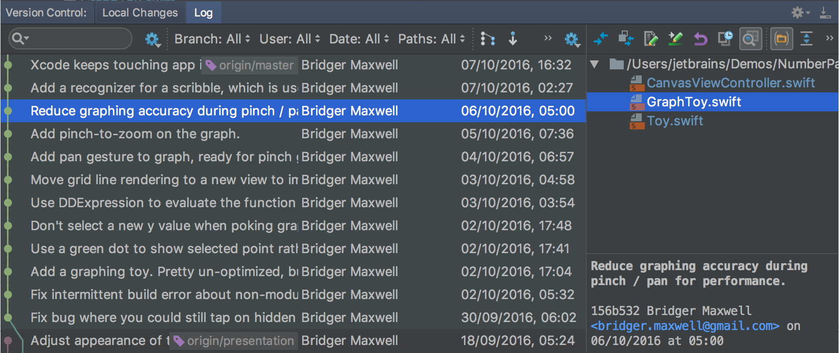Toggle Preview Diff magnifier button
This screenshot has width=839, height=353.
(750, 38)
